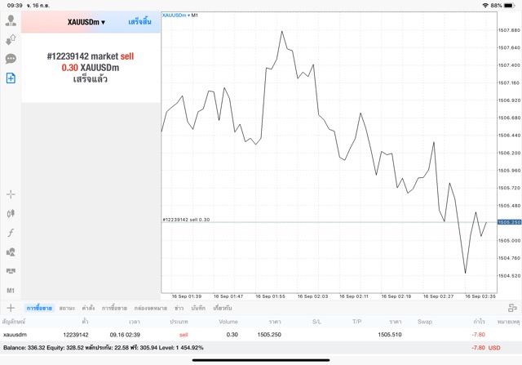
Task: Open the chart windows layout icon
Action: 11,270
